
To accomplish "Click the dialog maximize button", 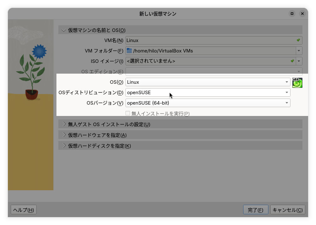I will click(x=292, y=14).
